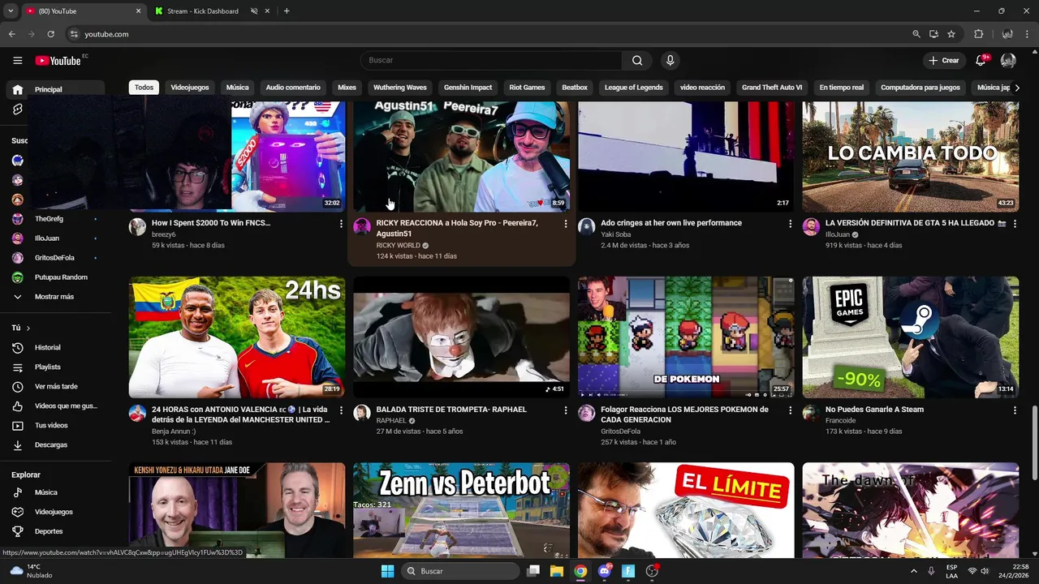This screenshot has height=584, width=1039.
Task: Play the Pokemon generations thumbnail
Action: [x=686, y=337]
